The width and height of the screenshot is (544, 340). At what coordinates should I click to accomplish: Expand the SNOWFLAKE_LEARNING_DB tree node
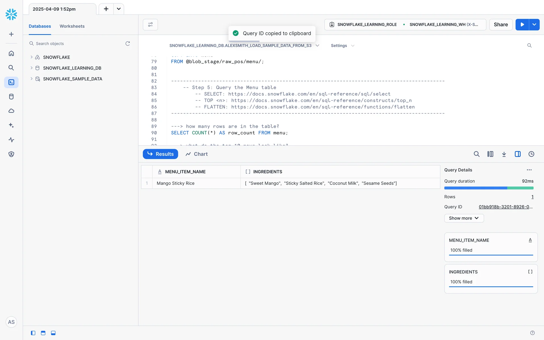click(31, 68)
